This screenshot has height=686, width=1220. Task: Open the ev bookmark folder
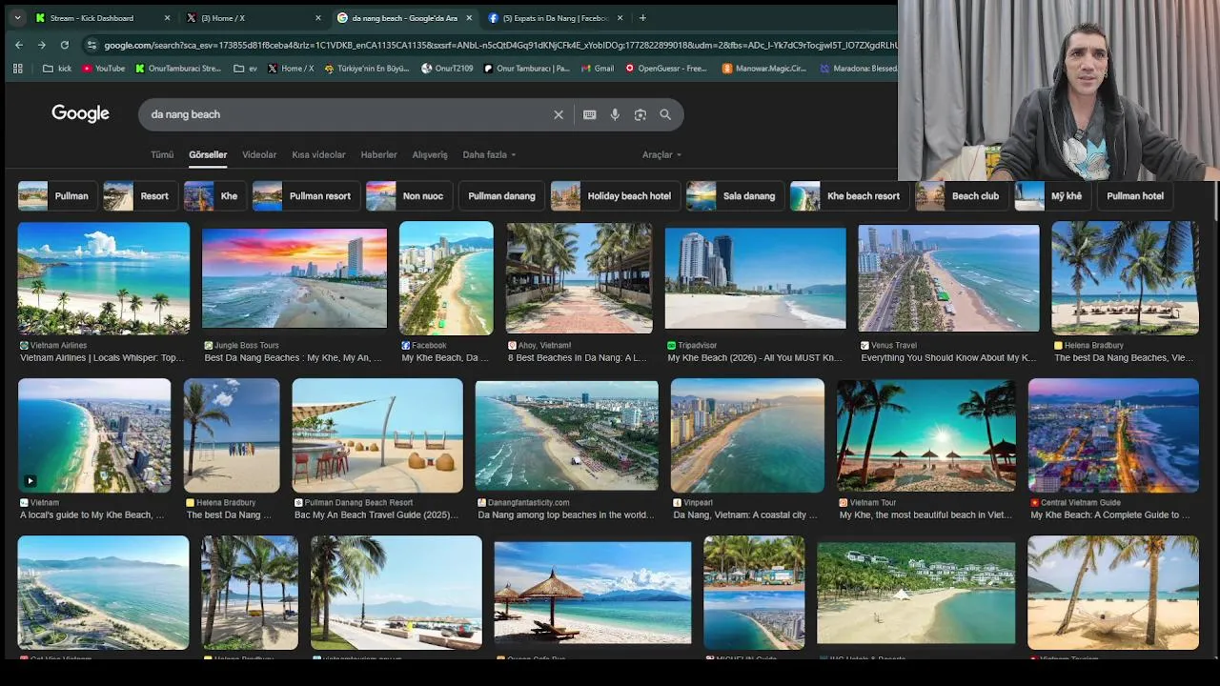tap(246, 69)
